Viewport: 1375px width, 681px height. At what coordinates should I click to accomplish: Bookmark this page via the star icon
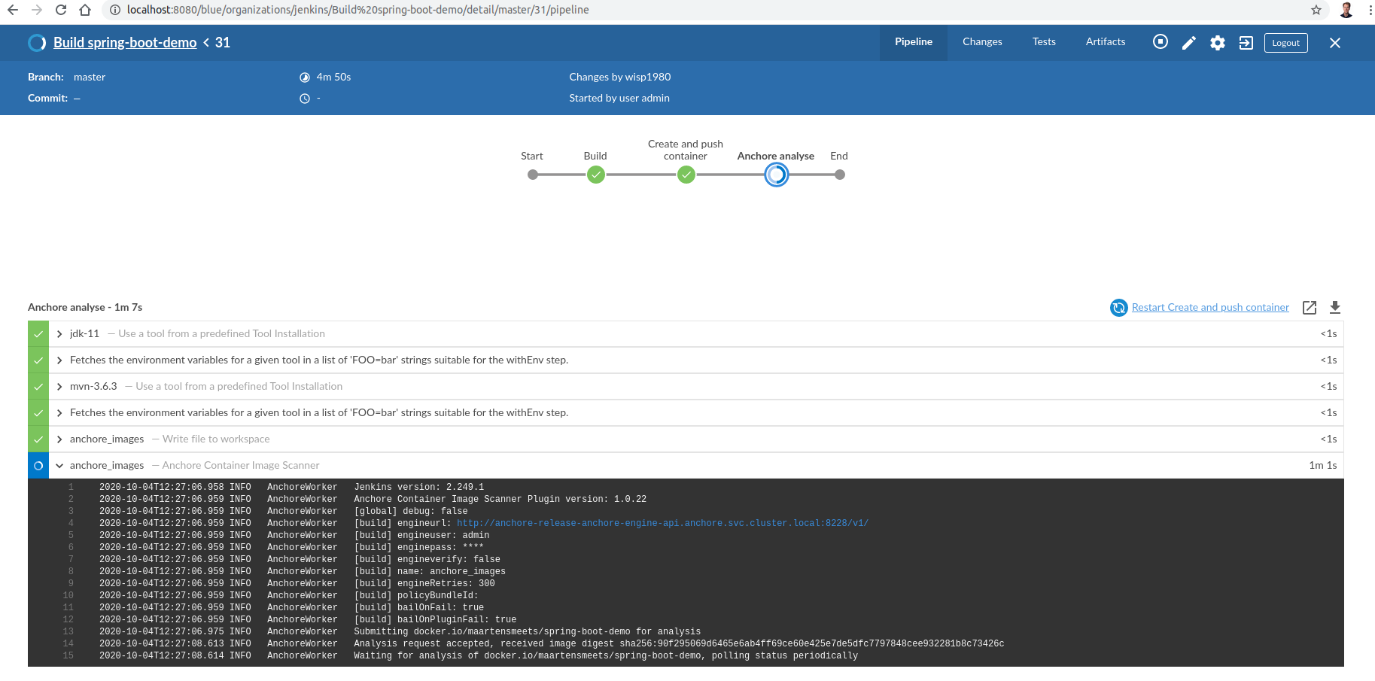click(x=1316, y=10)
